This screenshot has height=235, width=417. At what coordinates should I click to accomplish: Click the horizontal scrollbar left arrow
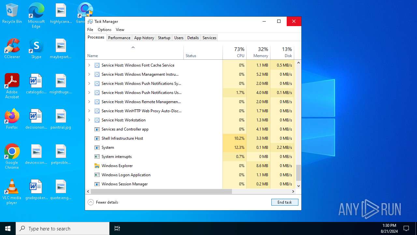pos(88,191)
